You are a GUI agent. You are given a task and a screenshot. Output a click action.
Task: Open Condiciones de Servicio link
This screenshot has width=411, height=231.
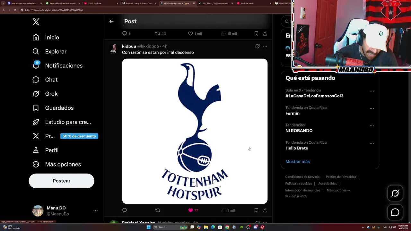(302, 177)
